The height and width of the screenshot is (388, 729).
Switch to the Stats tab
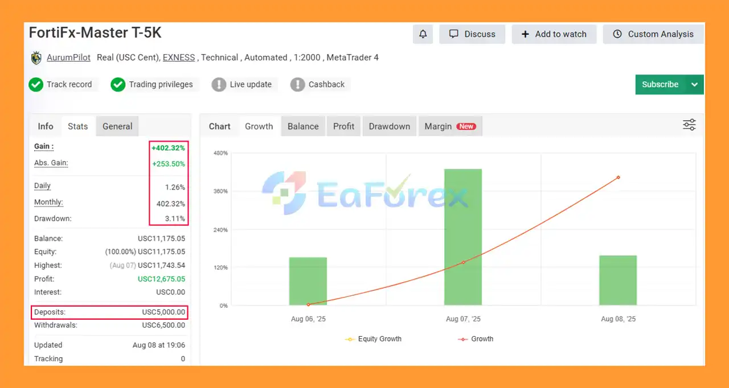tap(78, 126)
